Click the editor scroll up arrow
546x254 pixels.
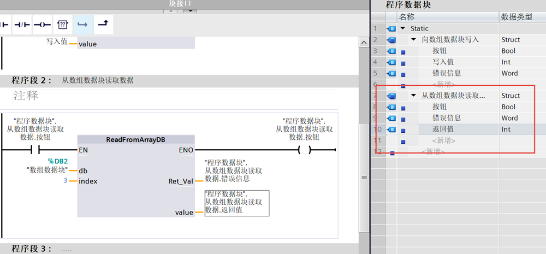[x=361, y=43]
